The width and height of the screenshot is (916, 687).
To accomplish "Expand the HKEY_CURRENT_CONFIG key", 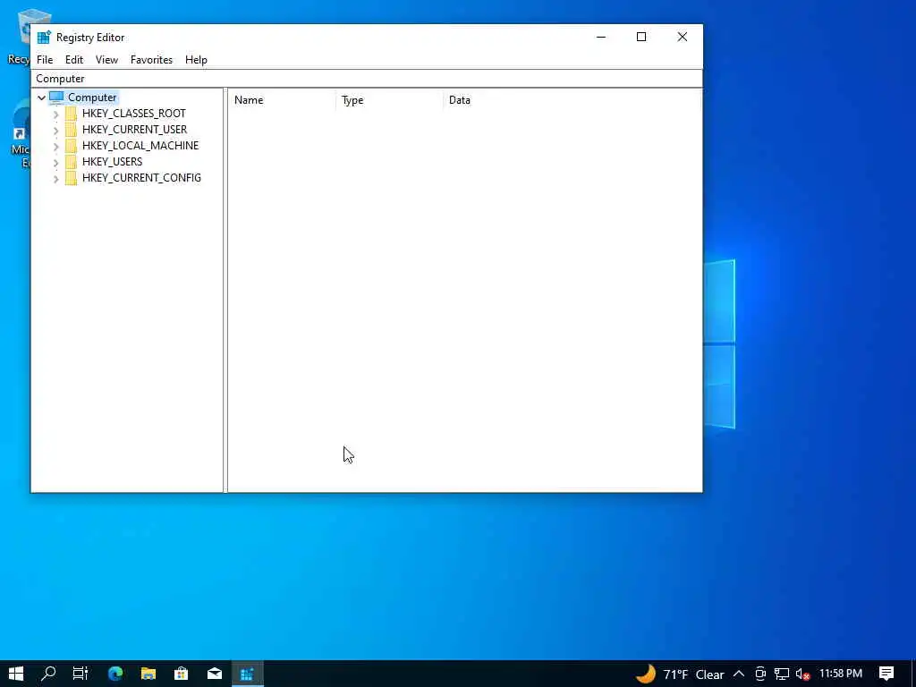I will (56, 179).
